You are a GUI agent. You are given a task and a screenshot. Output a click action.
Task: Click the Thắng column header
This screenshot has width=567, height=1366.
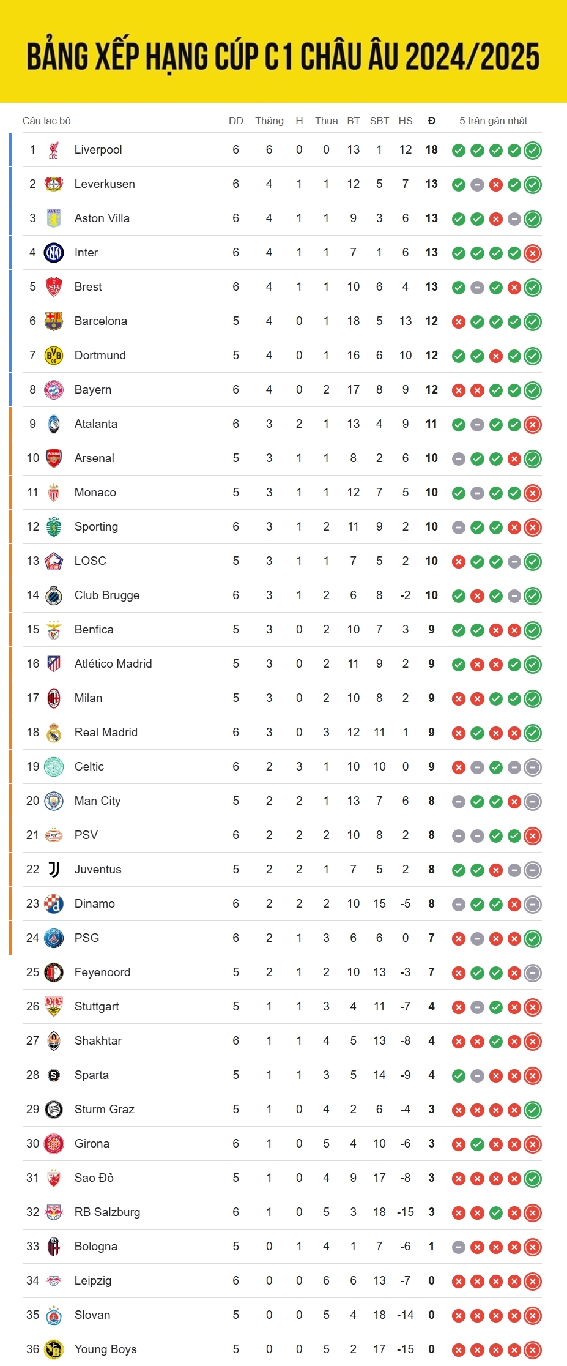[269, 121]
